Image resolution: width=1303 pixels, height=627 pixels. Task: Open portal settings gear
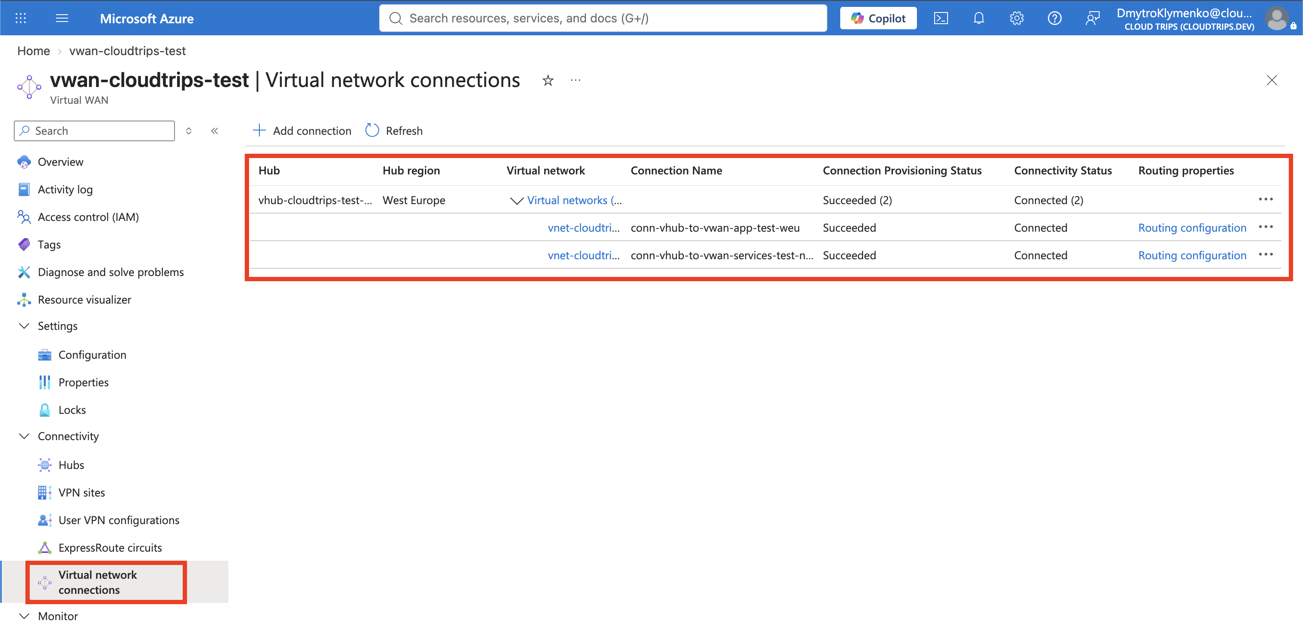point(1016,18)
